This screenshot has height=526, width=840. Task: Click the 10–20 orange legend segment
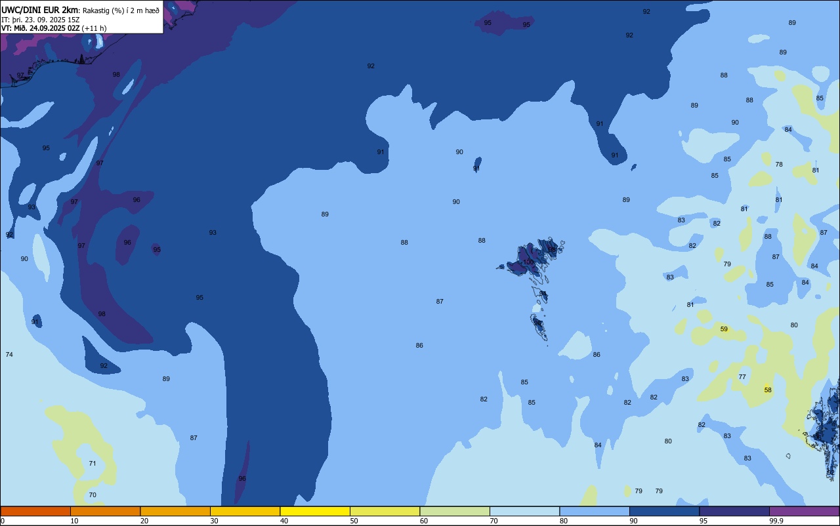105,511
